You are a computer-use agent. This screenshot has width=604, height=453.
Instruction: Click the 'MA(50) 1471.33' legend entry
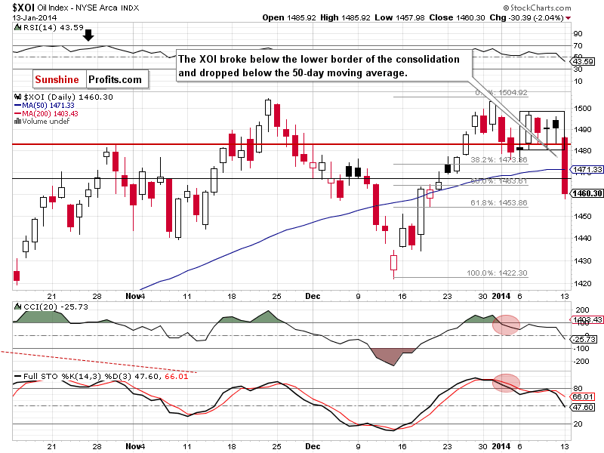tap(48, 105)
